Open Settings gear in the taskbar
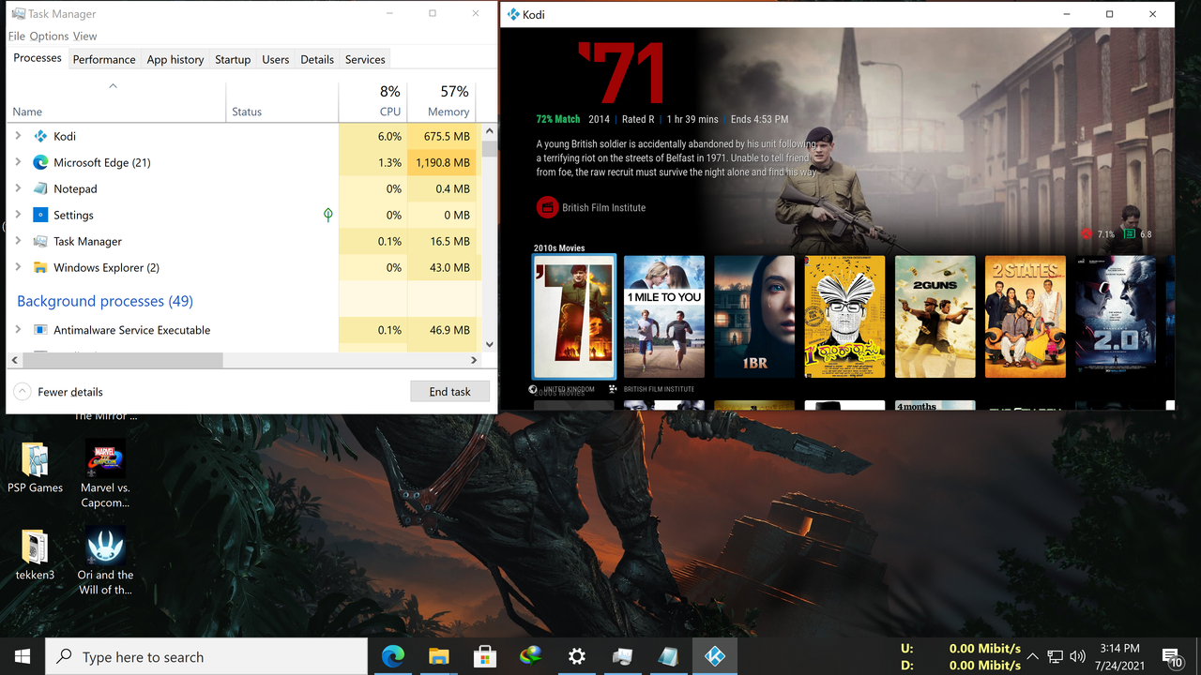The image size is (1201, 675). (x=577, y=656)
